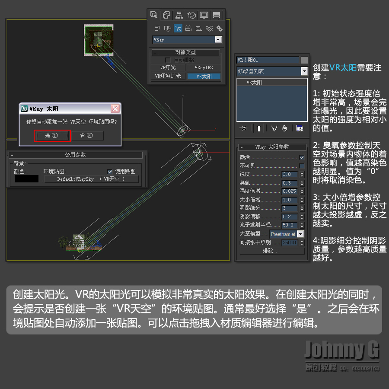Select the Space Warps create category
The image size is (389, 389).
209,29
